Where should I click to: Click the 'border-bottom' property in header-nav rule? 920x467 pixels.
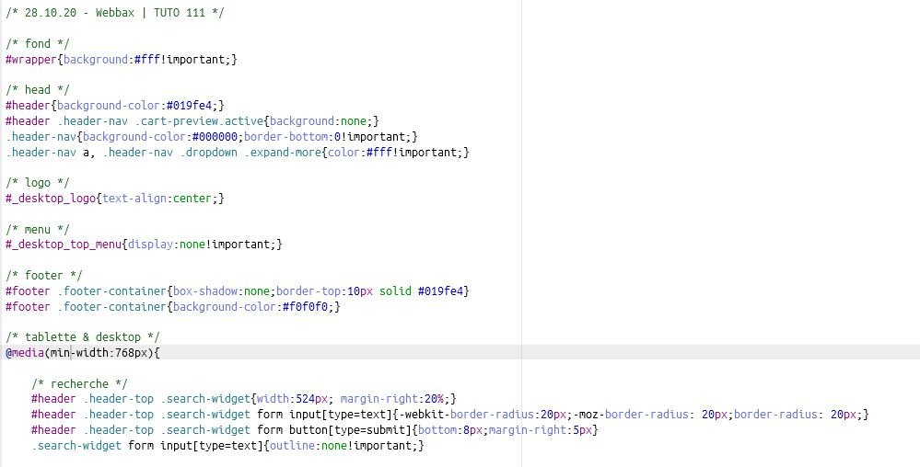[285, 137]
